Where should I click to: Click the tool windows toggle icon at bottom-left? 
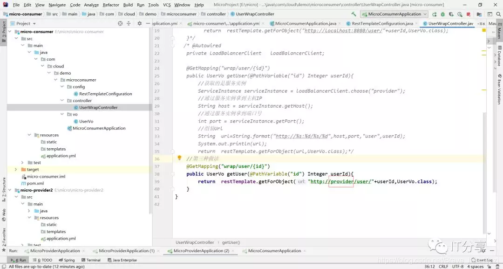click(4, 266)
